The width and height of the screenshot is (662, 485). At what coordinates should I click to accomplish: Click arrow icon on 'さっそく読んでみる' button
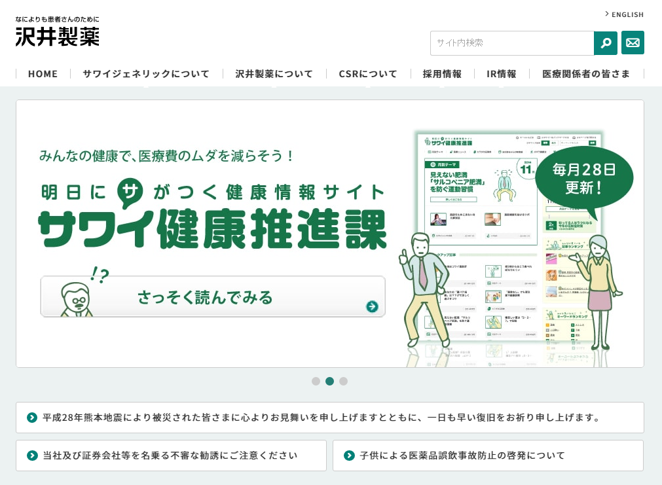372,306
